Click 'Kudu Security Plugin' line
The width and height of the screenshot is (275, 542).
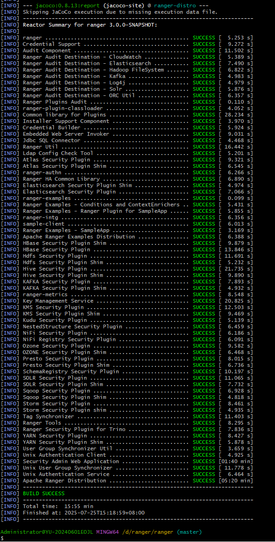tap(127, 320)
